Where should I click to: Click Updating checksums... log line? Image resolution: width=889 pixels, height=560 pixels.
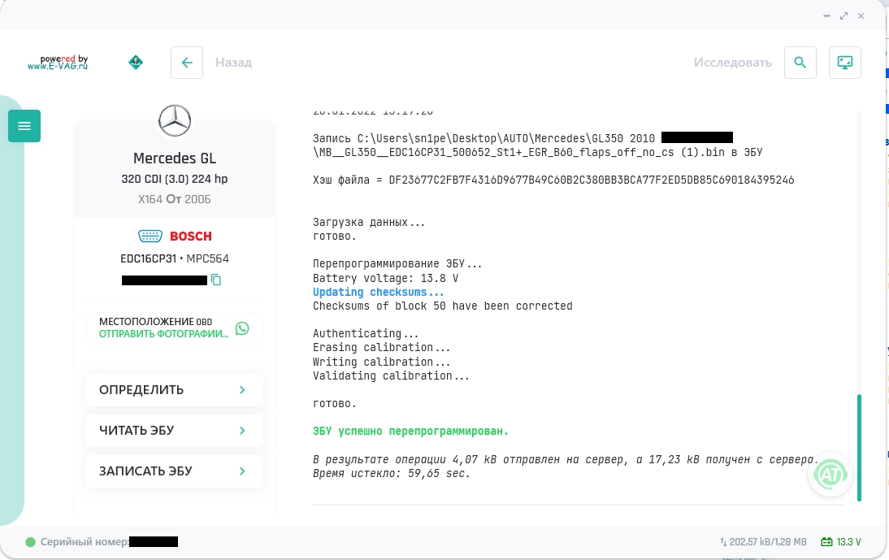coord(378,292)
